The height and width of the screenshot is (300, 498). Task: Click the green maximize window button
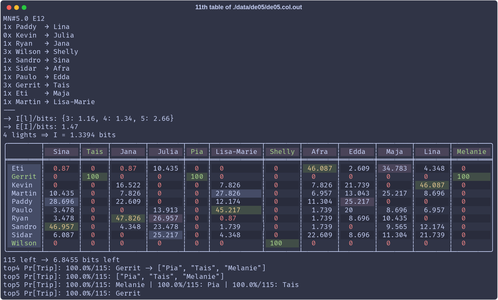pos(24,8)
